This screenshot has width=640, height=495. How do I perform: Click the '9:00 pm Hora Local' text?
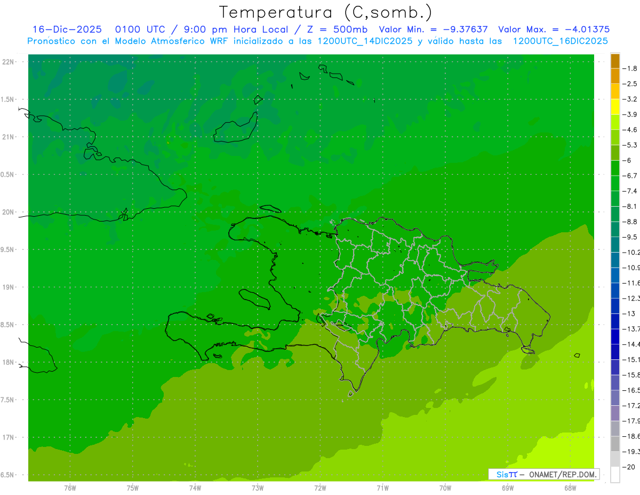(237, 29)
